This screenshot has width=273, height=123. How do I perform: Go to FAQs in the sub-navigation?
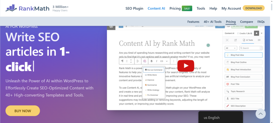261,22
